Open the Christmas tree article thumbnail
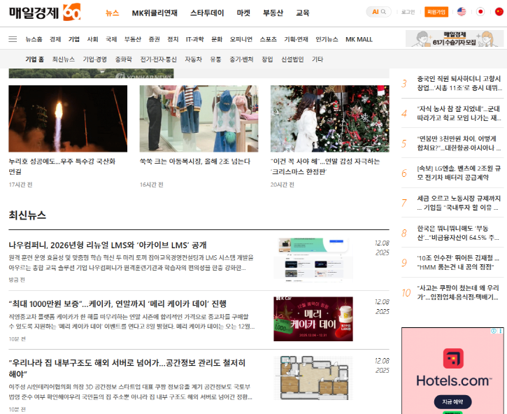Screen dimensions: 507x414 click(329, 119)
